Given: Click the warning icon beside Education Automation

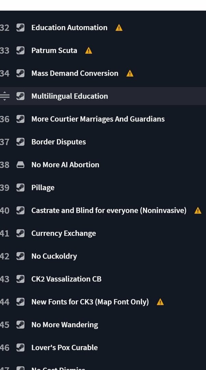Looking at the screenshot, I should coord(119,28).
